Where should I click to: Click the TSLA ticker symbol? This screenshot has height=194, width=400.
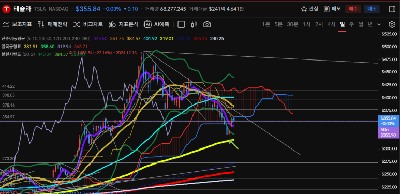[x=40, y=9]
